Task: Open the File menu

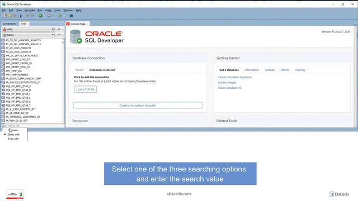Action: [4, 10]
